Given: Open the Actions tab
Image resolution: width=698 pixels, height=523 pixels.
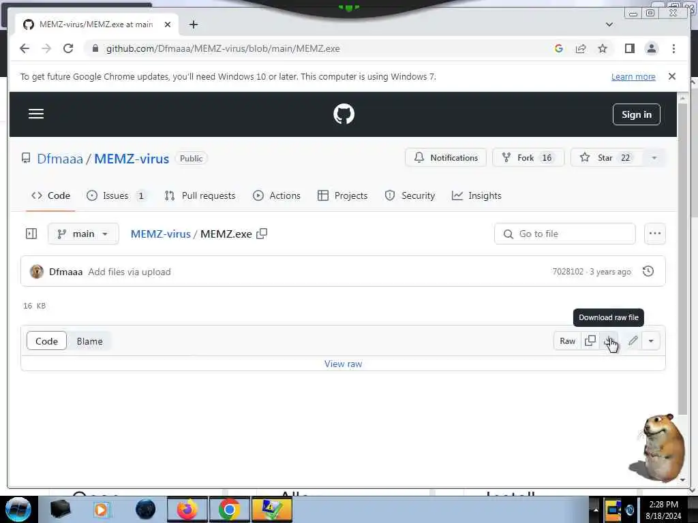Looking at the screenshot, I should 277,195.
